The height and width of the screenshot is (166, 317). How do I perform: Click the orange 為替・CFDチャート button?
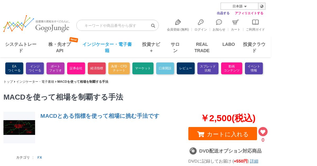tap(119, 68)
